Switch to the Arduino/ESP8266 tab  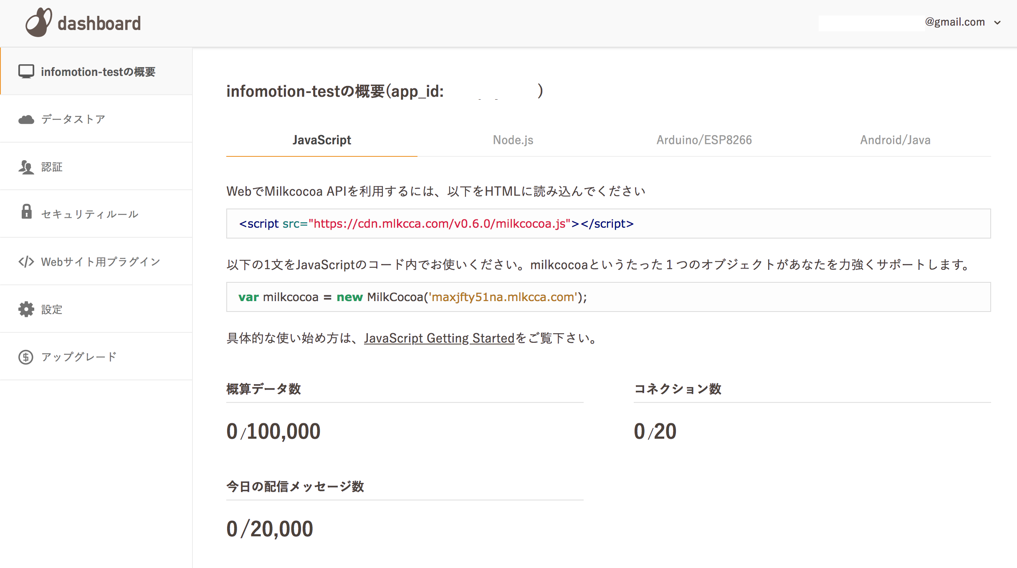click(704, 140)
